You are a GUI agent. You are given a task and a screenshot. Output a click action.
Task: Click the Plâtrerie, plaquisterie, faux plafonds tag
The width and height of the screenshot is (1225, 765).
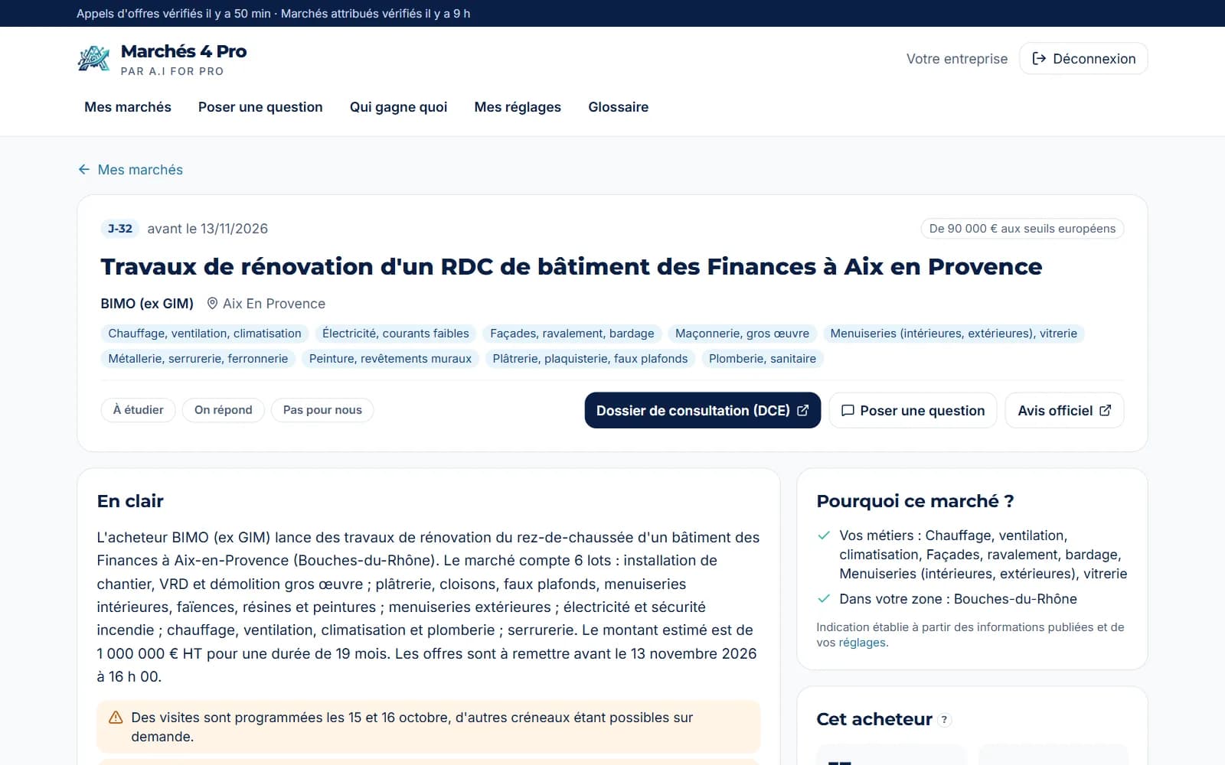[590, 359]
